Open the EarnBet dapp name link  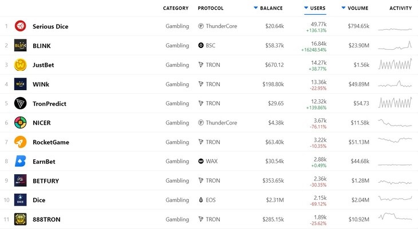click(44, 162)
